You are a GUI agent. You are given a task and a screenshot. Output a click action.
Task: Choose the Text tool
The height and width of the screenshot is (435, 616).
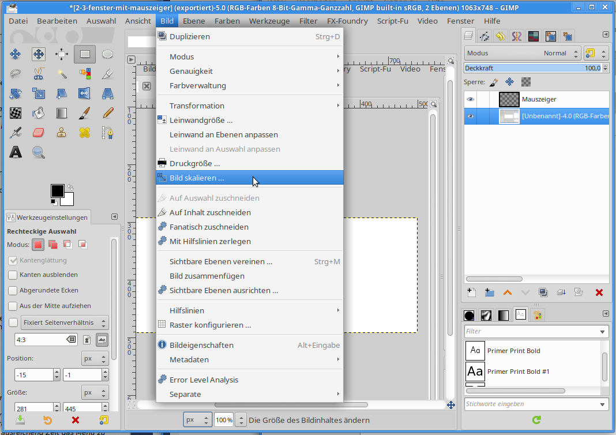[16, 152]
